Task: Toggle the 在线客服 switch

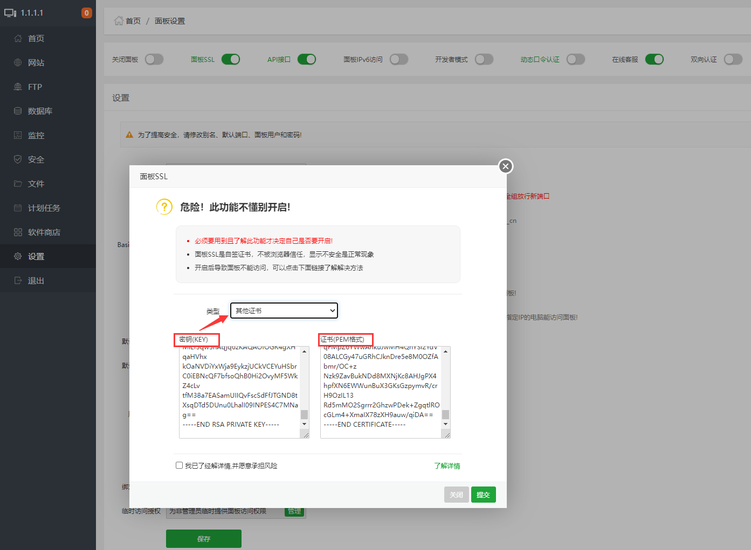Action: (654, 59)
